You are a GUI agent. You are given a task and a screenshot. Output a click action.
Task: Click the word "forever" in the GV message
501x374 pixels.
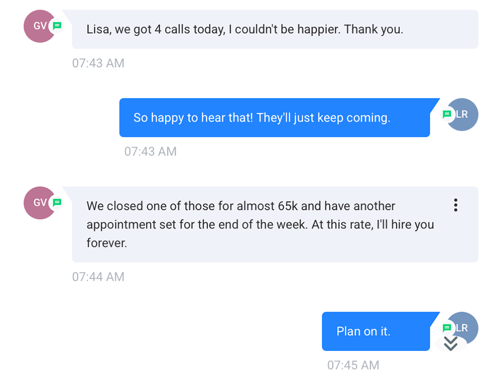[106, 243]
